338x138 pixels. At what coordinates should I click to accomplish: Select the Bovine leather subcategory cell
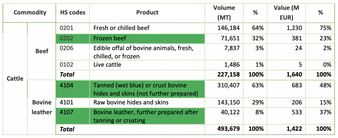tap(42, 107)
